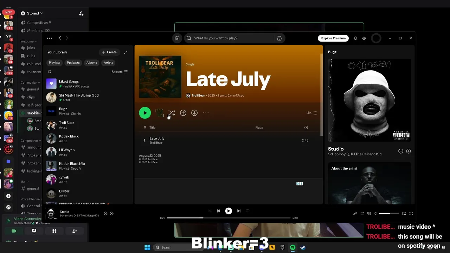Open the About the artist card
The width and height of the screenshot is (450, 253).
point(369,183)
